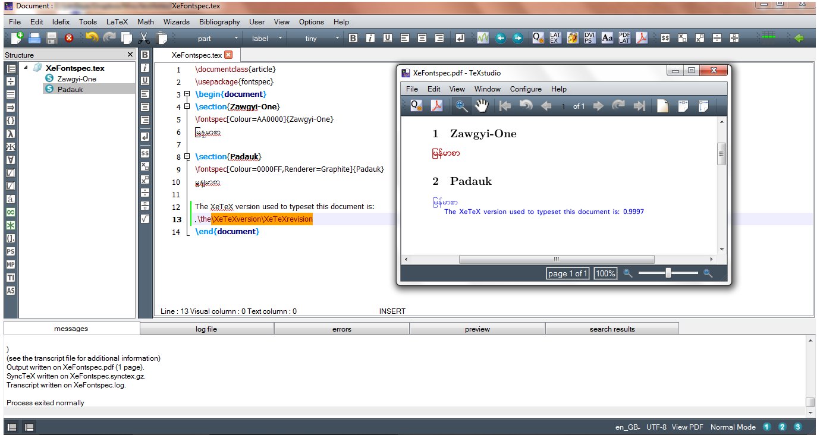
Task: Switch to the preview tab
Action: [x=477, y=329]
